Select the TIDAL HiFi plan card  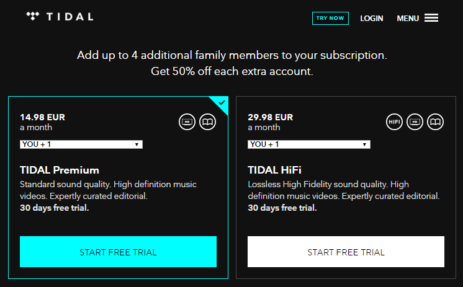[x=346, y=187]
